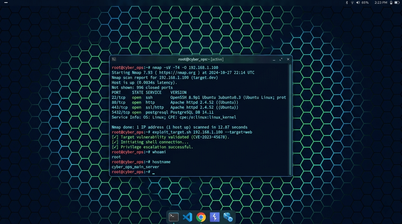
Task: Launch Visual Studio Code from the dock
Action: point(187,217)
